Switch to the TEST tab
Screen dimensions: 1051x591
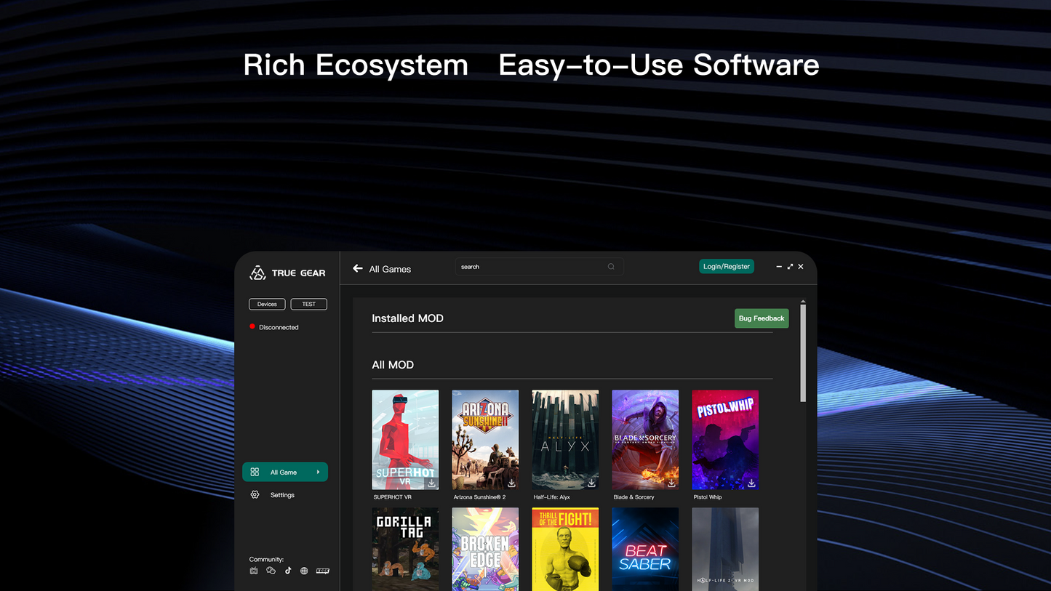[x=308, y=304]
